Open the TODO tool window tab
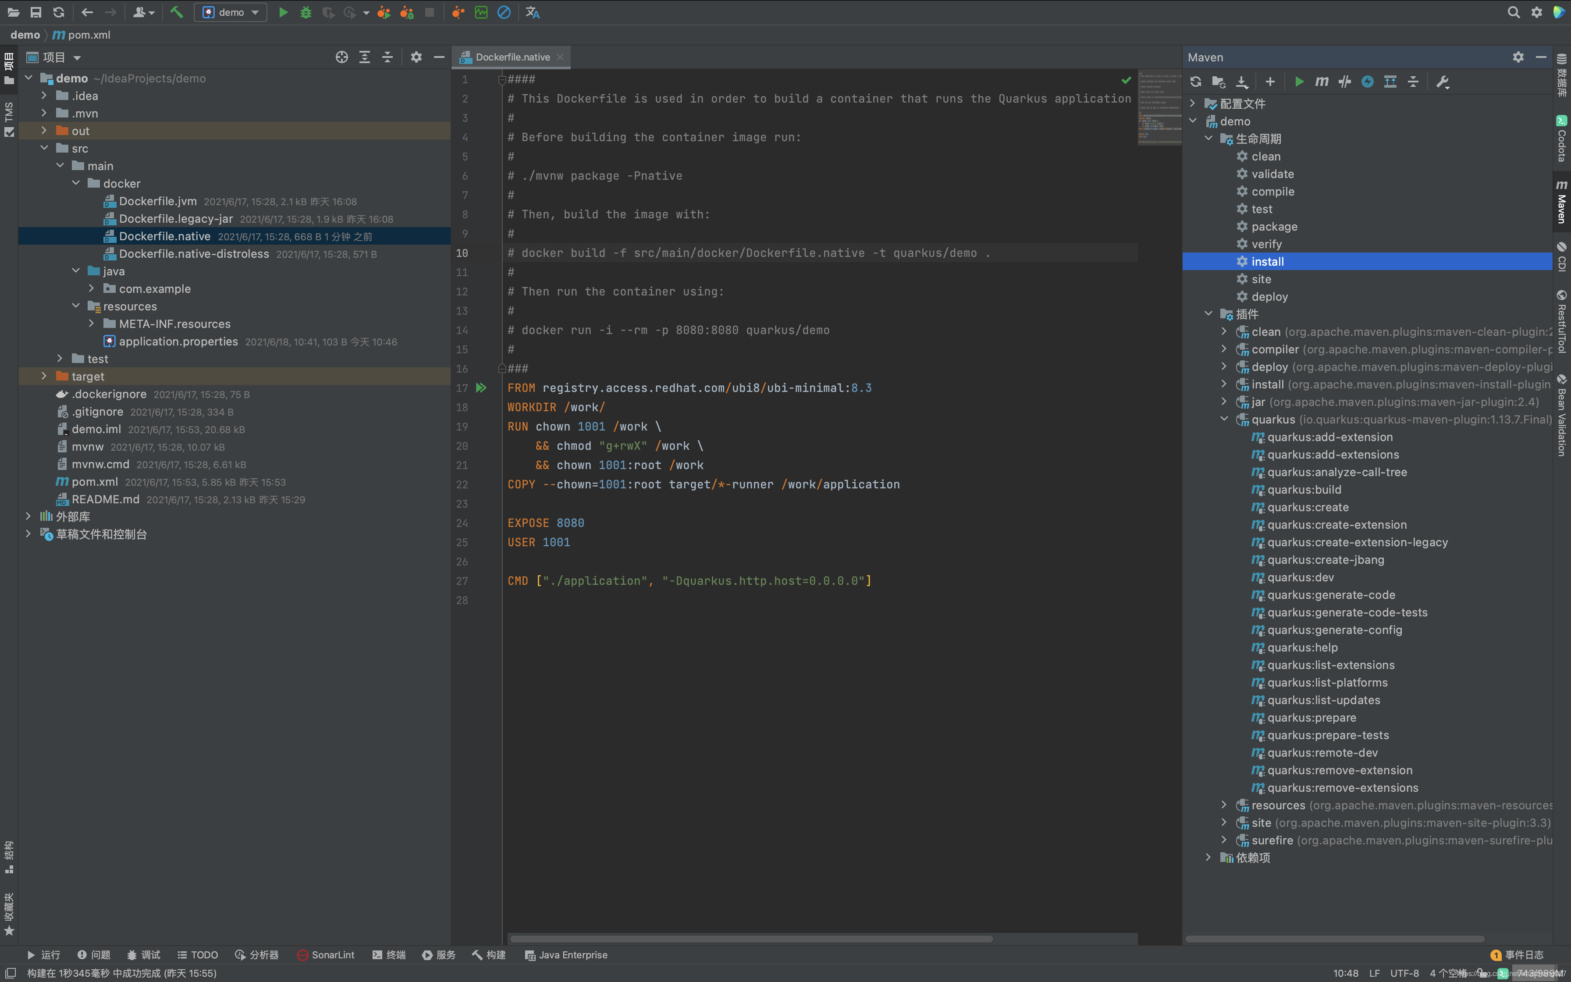 click(x=197, y=955)
